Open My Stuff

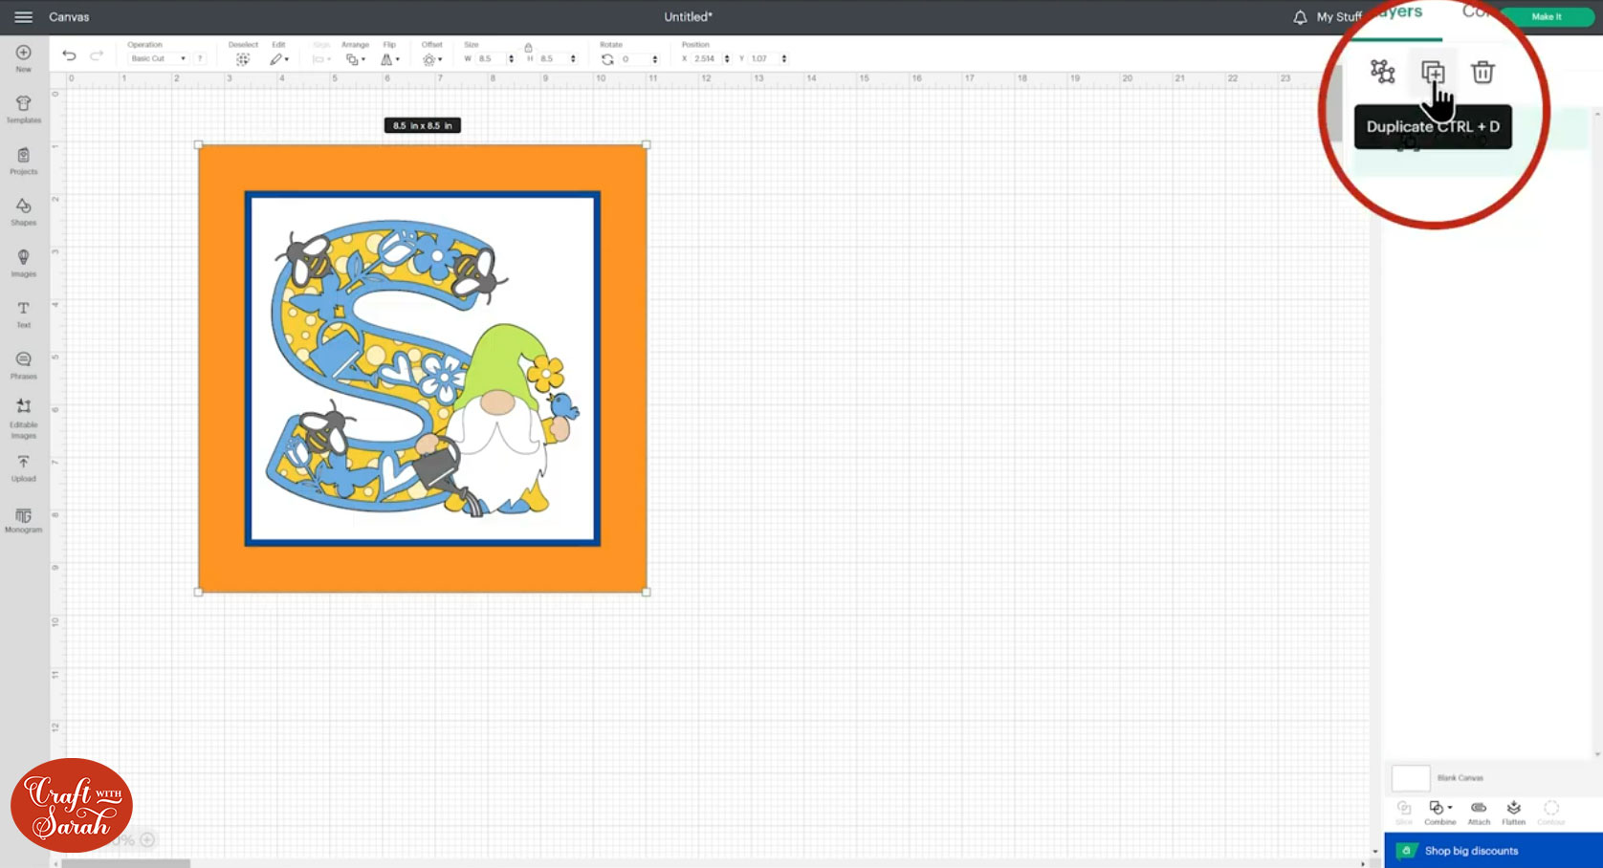1339,17
